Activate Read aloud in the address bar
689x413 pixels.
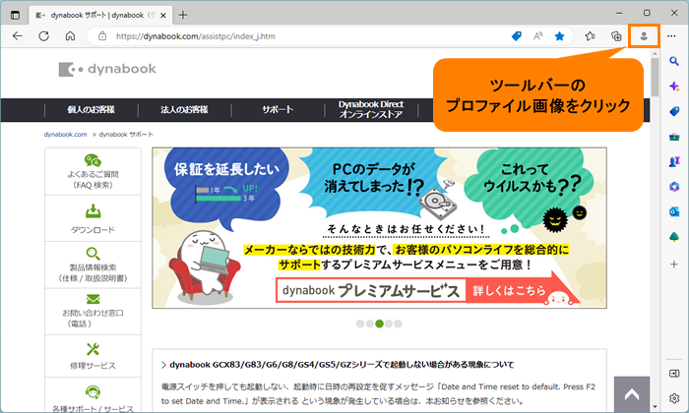537,36
